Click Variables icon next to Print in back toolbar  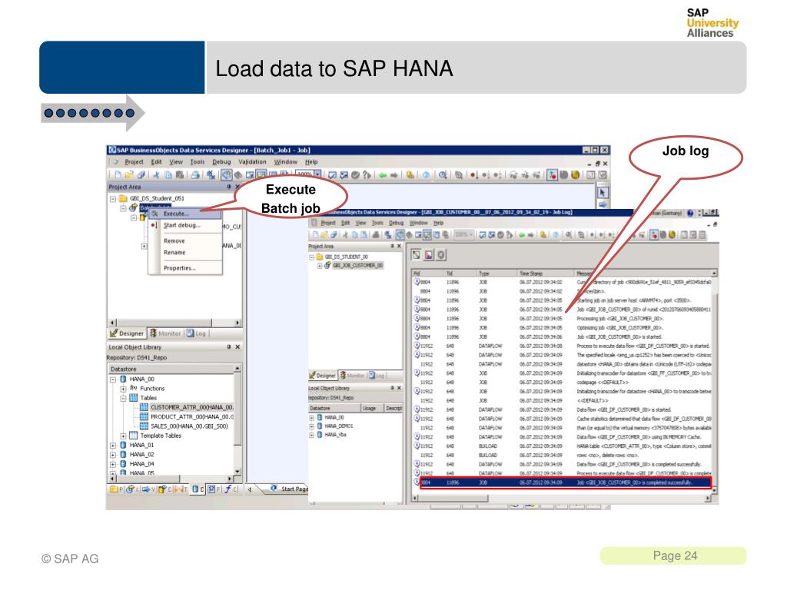(x=211, y=174)
